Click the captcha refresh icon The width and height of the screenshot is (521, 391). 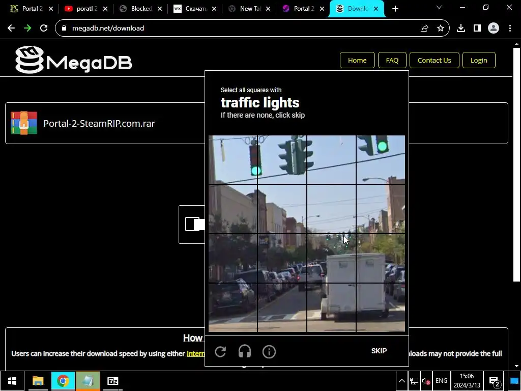220,351
